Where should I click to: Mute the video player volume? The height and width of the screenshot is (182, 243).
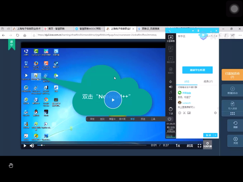[x=32, y=145]
